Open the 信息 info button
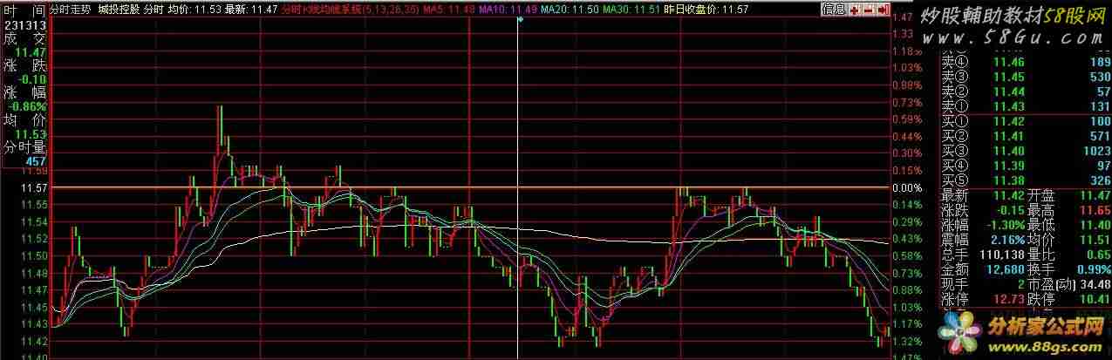1112x360 pixels. click(833, 10)
